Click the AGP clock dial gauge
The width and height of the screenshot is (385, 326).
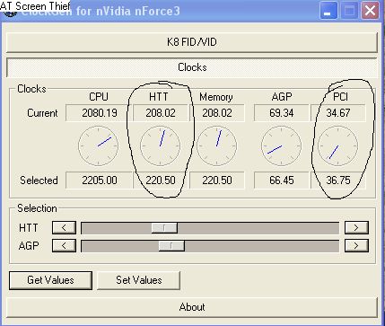tap(281, 145)
